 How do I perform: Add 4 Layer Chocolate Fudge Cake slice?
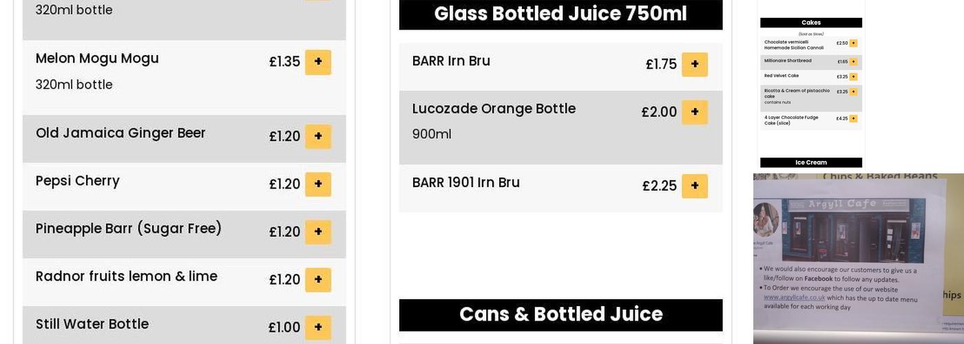click(x=853, y=118)
